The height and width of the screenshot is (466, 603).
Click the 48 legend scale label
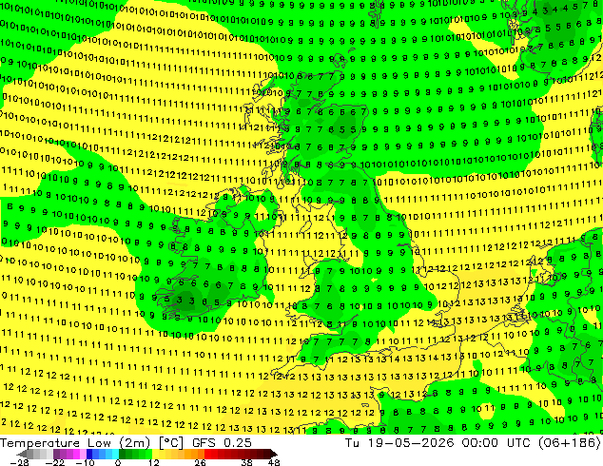click(x=274, y=462)
